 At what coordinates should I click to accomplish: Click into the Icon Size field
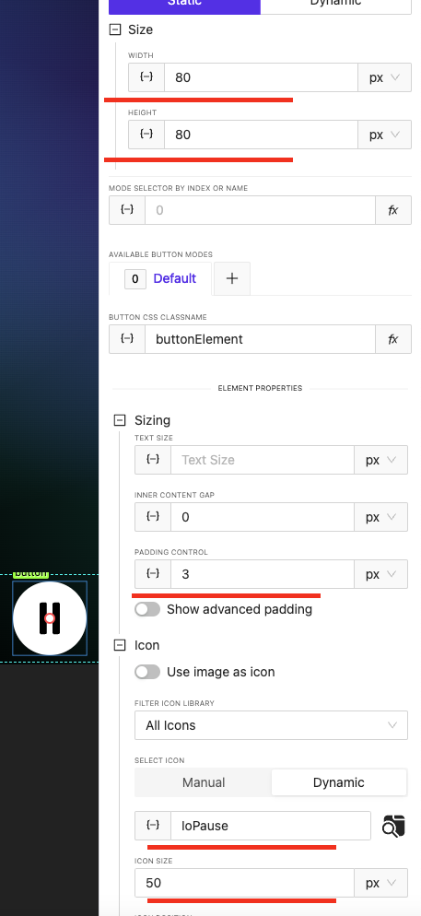click(x=244, y=883)
